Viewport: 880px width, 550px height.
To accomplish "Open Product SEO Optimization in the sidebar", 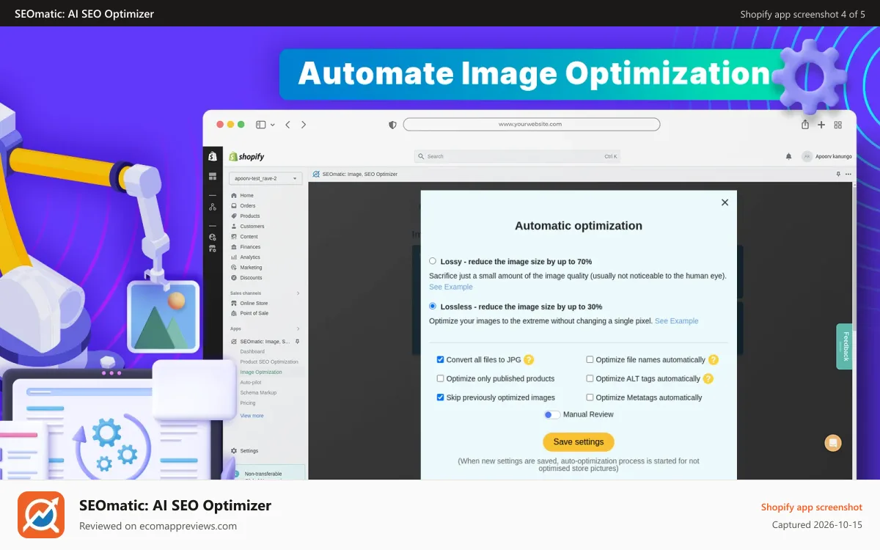I will [x=269, y=362].
